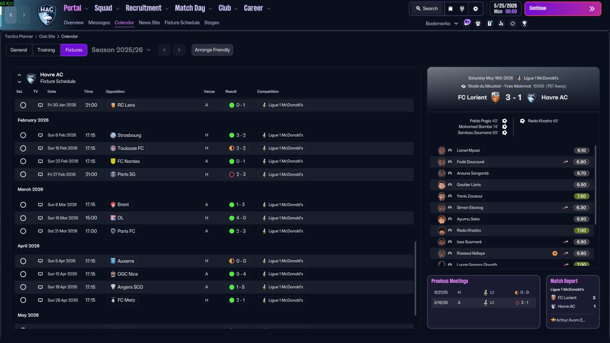
Task: Go forward with the right navigation arrow
Action: click(x=24, y=15)
